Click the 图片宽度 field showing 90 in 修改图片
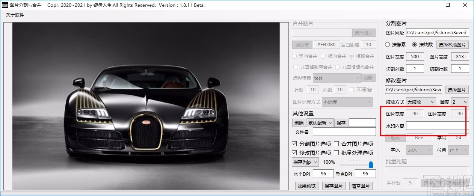The image size is (474, 196). tap(415, 114)
